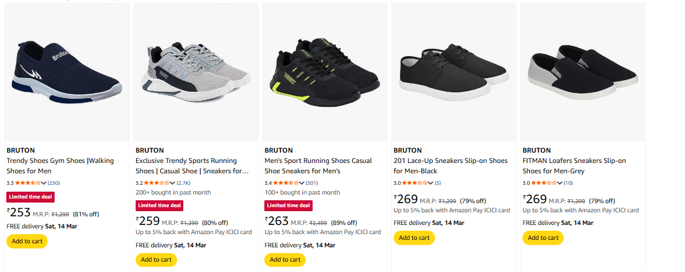Expand the 3.2 star rating popover
The image size is (685, 272).
pyautogui.click(x=173, y=183)
